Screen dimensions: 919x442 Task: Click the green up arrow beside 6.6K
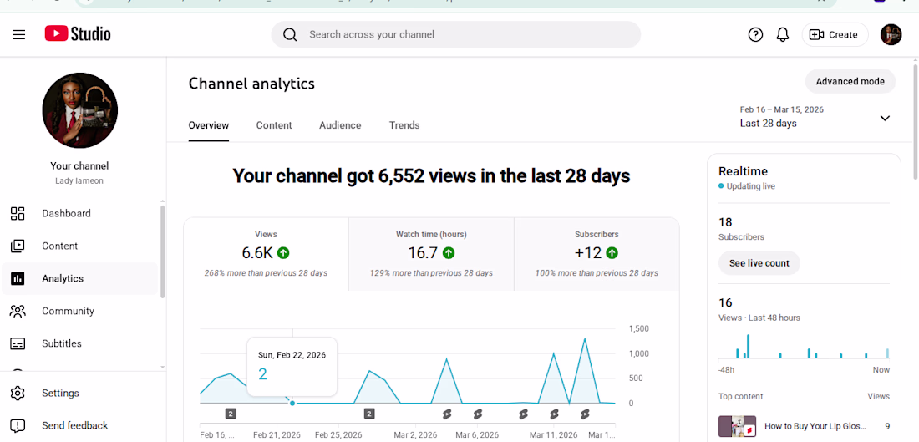pyautogui.click(x=284, y=253)
